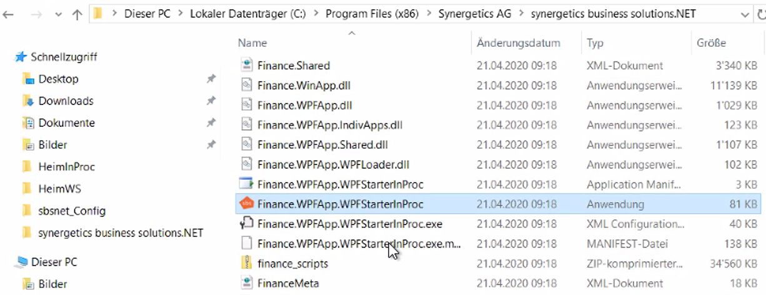The width and height of the screenshot is (766, 295).
Task: Click the orange Finance.WPFApp.WPFStarterInProc application icon
Action: pyautogui.click(x=247, y=204)
